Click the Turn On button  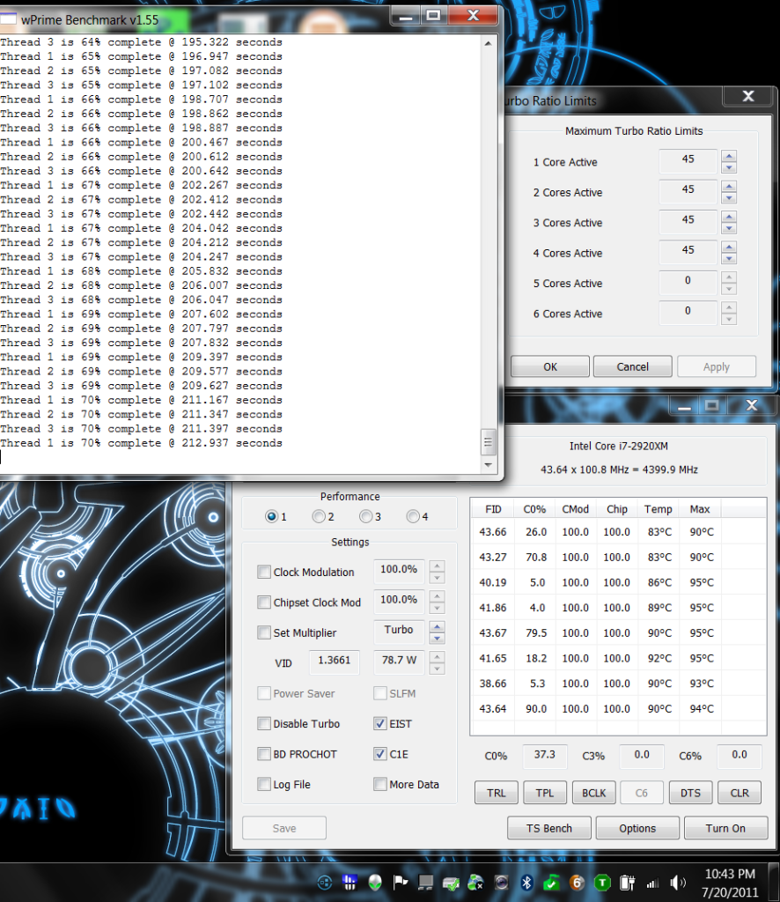click(725, 828)
